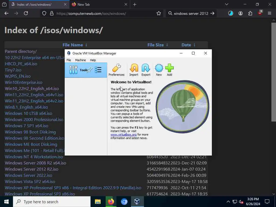Screen dimensions: 276x207
Task: Visit the www.virtualbox.org link
Action: 123,134
